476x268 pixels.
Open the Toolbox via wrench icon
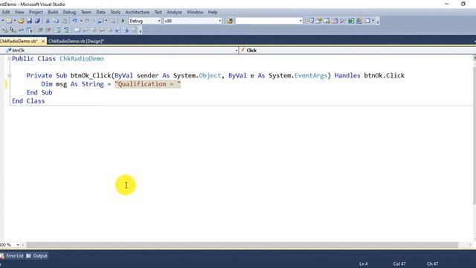[343, 21]
